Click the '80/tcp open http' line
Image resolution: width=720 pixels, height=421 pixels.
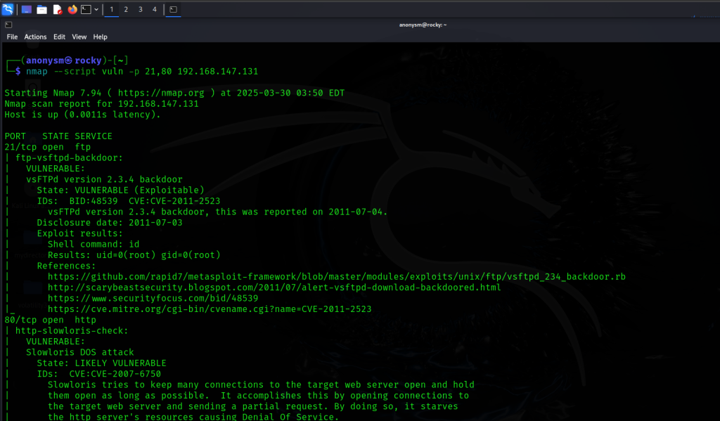(51, 320)
